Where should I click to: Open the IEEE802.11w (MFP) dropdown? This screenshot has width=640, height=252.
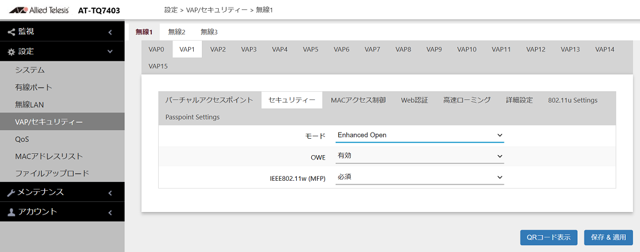(419, 177)
